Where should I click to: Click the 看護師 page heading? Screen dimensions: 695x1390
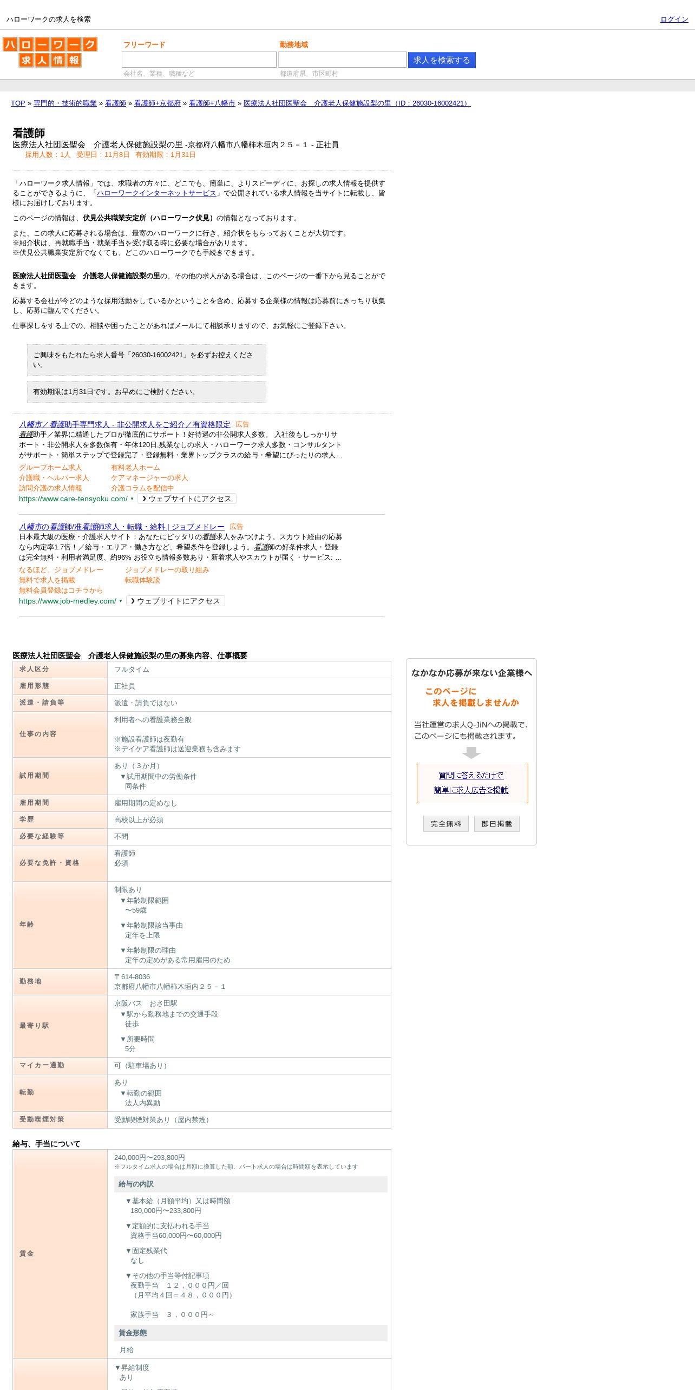coord(29,133)
